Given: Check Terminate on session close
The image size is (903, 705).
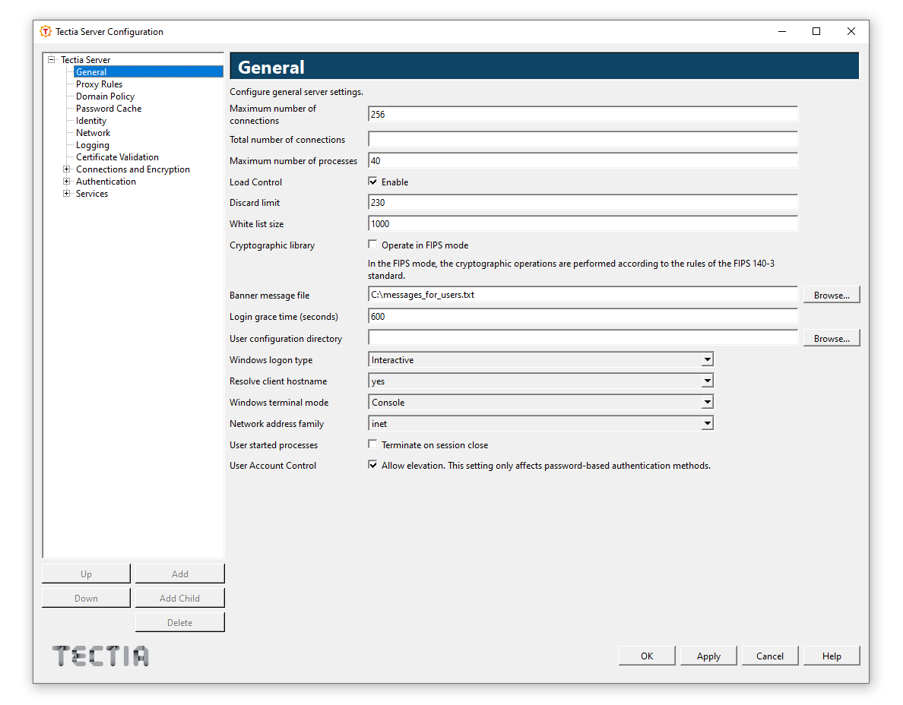Looking at the screenshot, I should 372,444.
